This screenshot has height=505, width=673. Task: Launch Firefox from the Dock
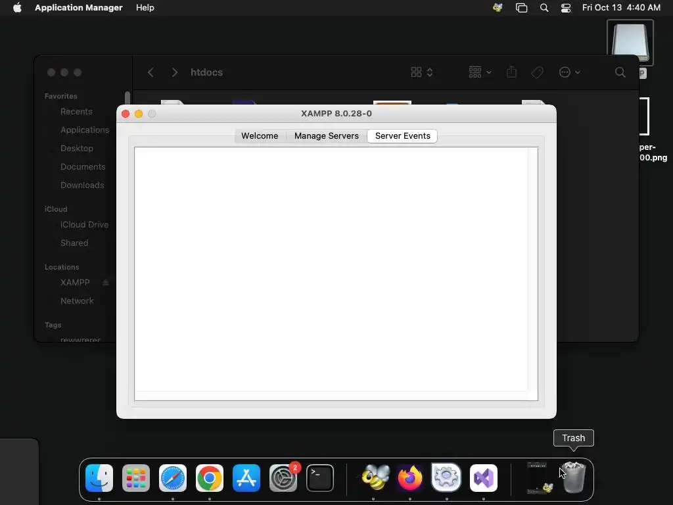[410, 478]
